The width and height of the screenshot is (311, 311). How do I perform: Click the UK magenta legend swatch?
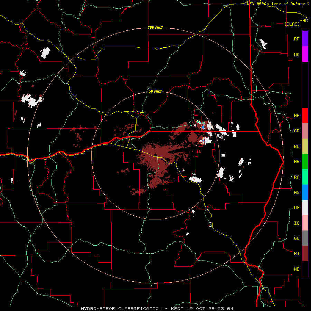click(x=305, y=54)
